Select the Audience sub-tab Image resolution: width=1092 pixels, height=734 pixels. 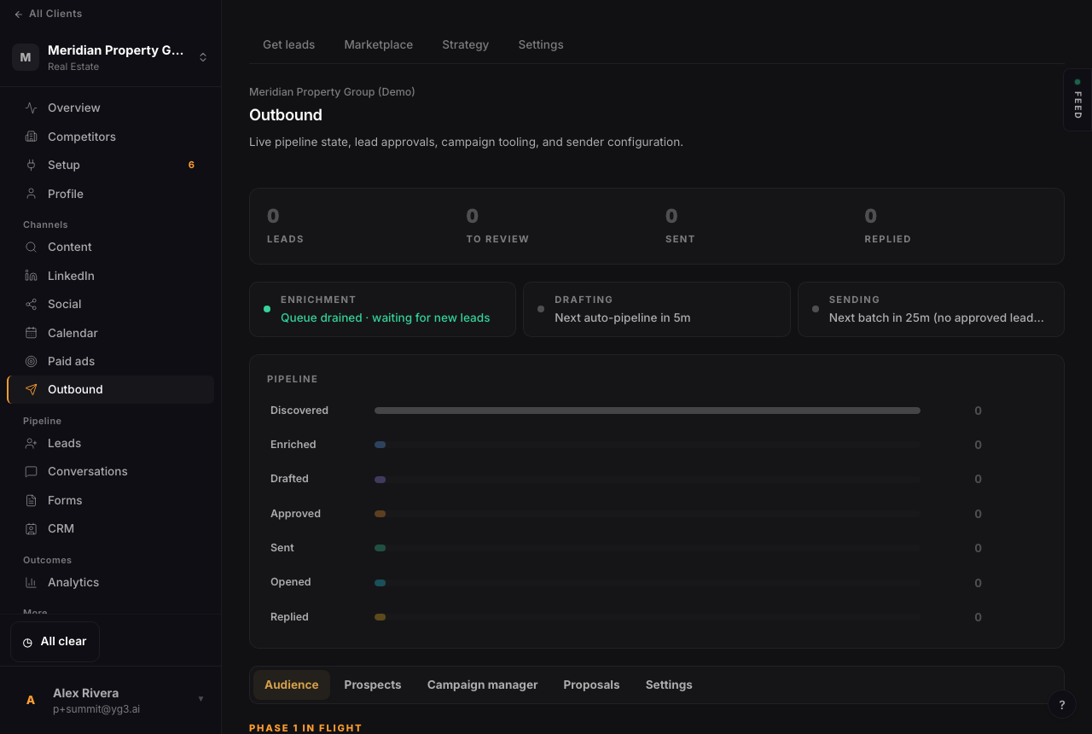point(292,684)
